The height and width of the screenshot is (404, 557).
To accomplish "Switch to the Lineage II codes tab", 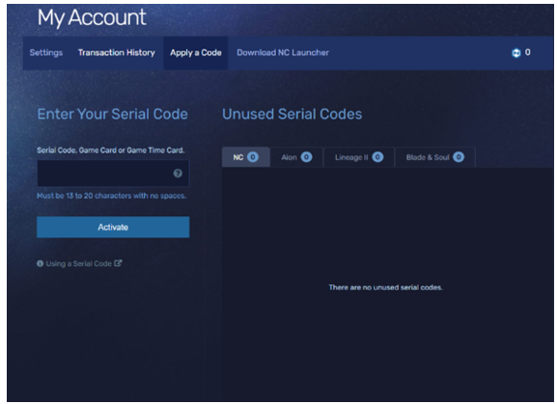I will point(359,157).
